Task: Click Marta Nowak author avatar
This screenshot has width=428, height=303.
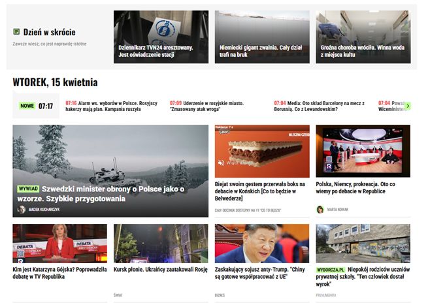Action: [x=320, y=210]
